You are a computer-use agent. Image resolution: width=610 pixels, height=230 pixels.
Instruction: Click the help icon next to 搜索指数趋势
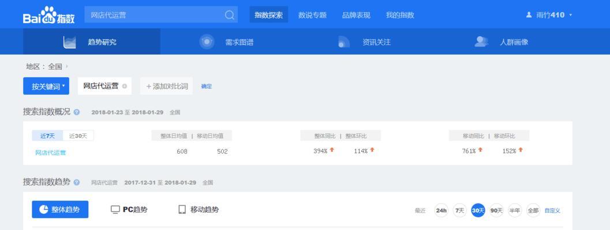click(77, 182)
